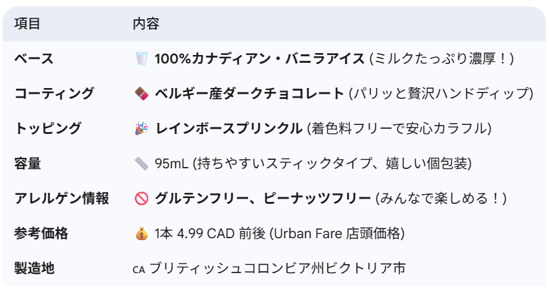Click the ruler emoji icon

(x=141, y=164)
